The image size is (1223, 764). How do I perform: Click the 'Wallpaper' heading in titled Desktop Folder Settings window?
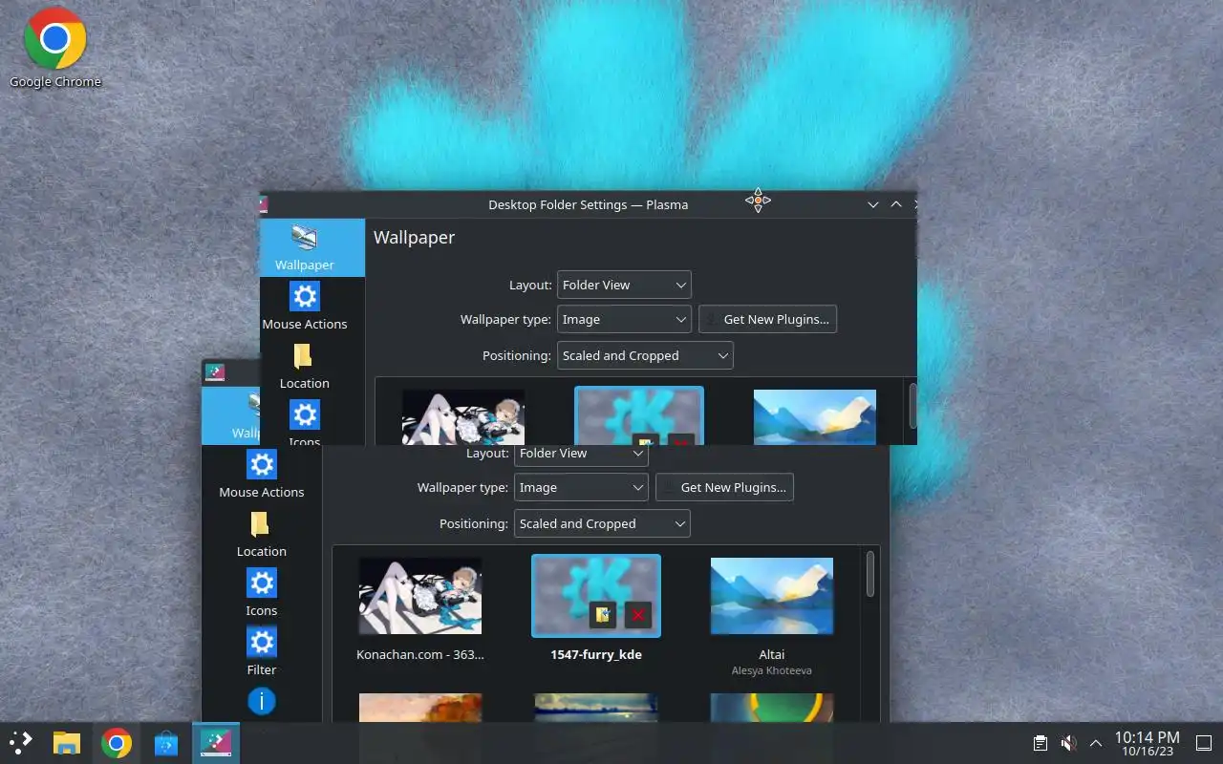tap(414, 237)
